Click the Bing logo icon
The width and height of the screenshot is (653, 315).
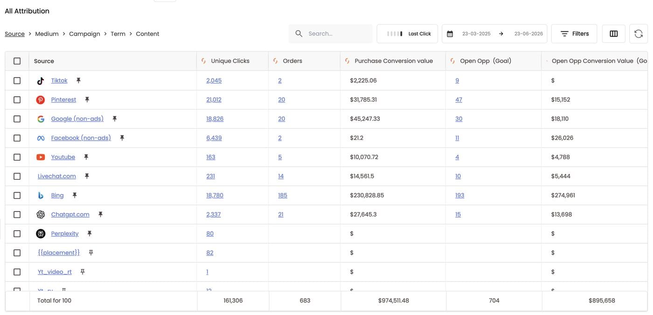41,195
